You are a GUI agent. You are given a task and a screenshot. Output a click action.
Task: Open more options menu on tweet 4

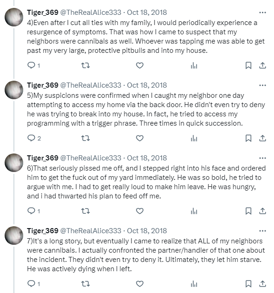coord(262,13)
